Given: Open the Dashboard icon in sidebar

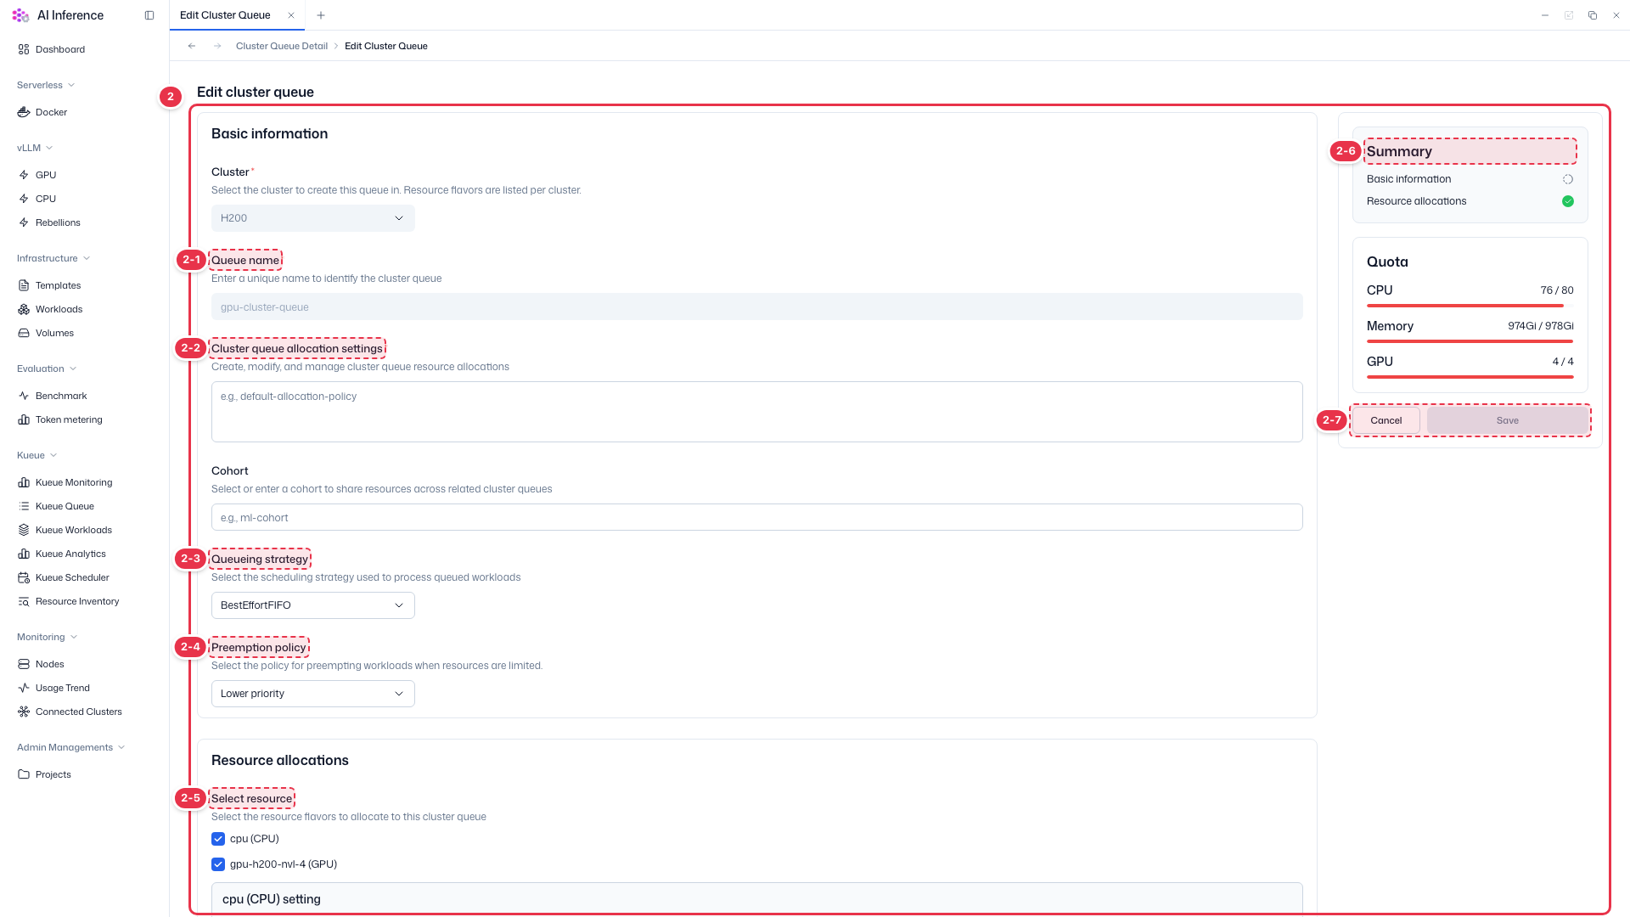Looking at the screenshot, I should [24, 49].
